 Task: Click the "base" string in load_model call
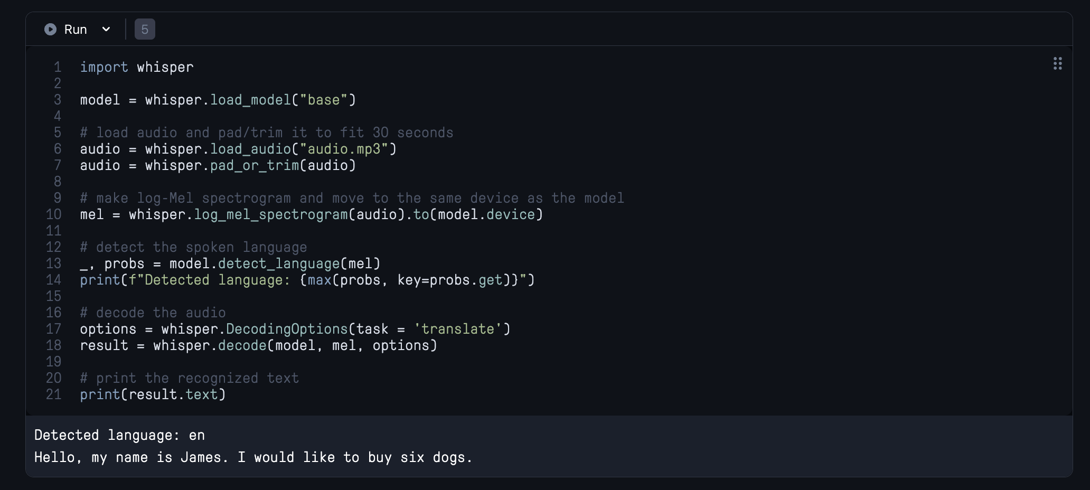pos(324,100)
